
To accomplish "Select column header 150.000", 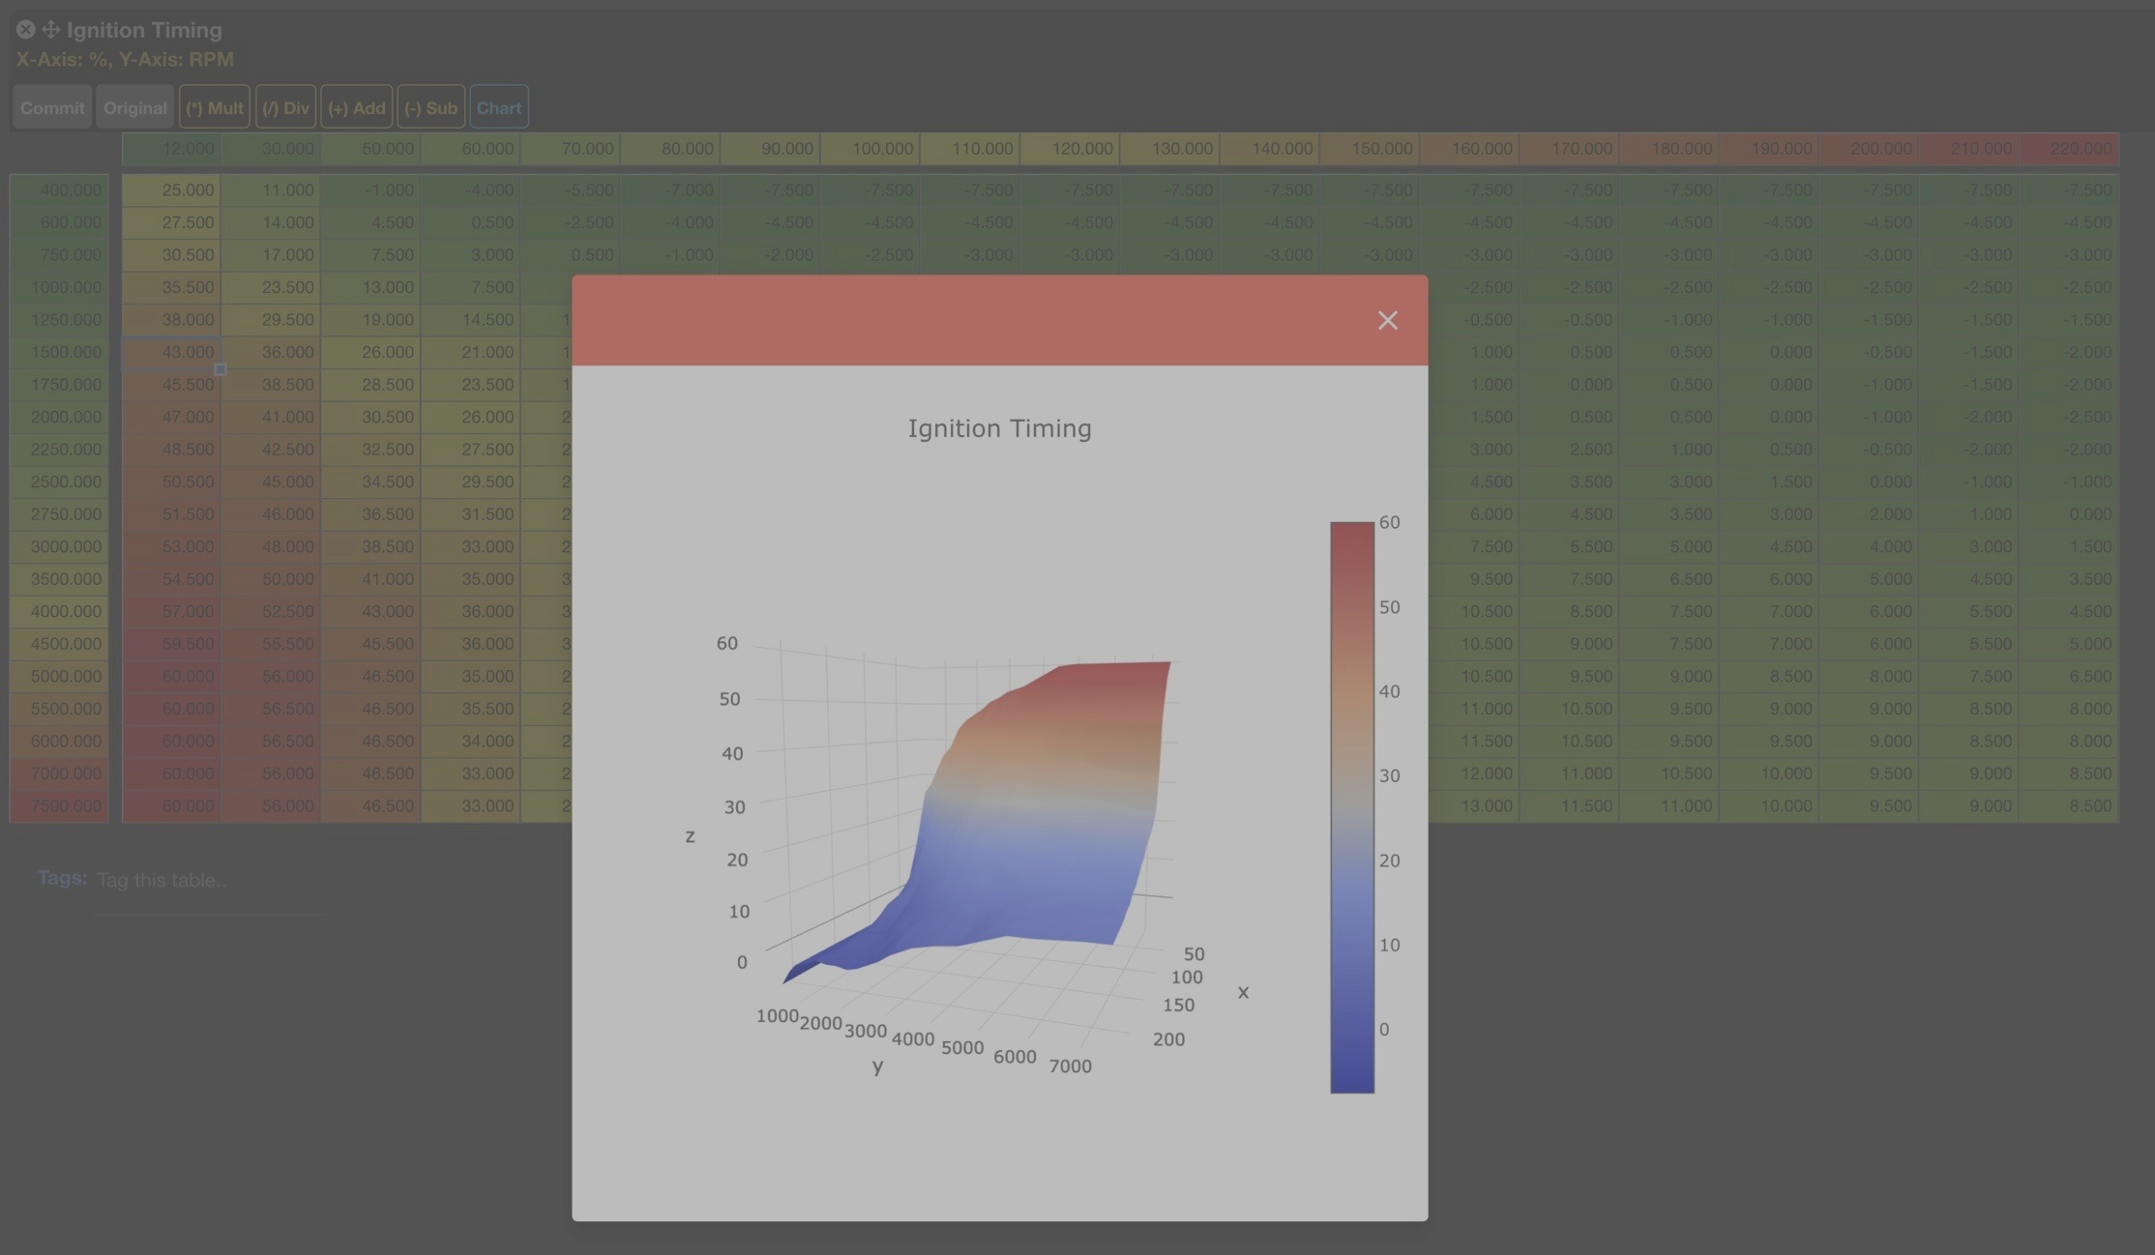I will click(x=1370, y=149).
